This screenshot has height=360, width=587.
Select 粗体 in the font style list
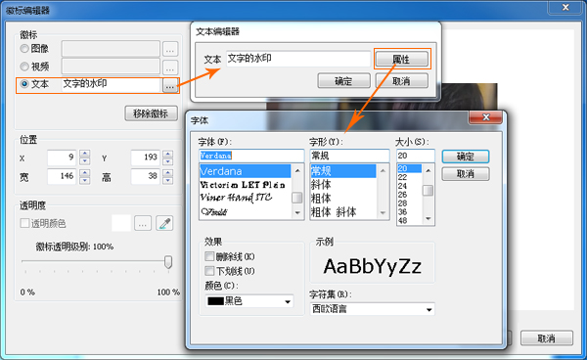pos(321,199)
